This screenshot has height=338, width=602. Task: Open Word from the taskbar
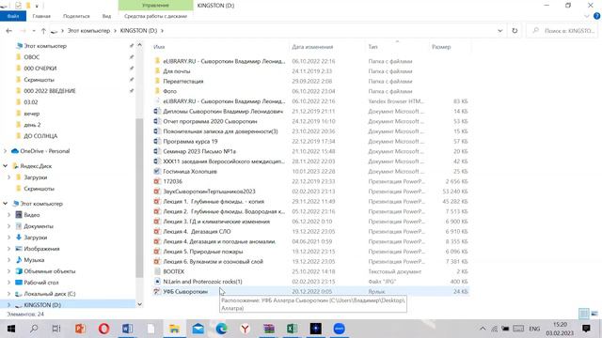(x=128, y=329)
